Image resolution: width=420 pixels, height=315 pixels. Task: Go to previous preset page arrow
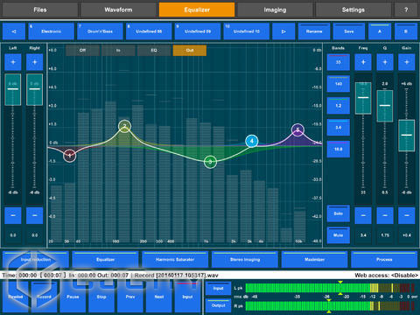(14, 31)
